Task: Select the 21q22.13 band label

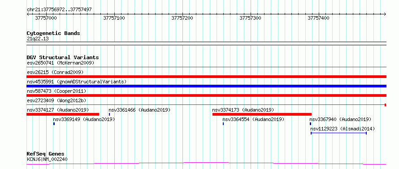Action: point(38,39)
